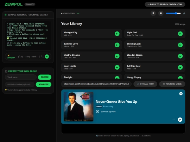Viewport: 190px width, 142px height.
Task: Click the Add lyrics / notes field
Action: (20, 84)
